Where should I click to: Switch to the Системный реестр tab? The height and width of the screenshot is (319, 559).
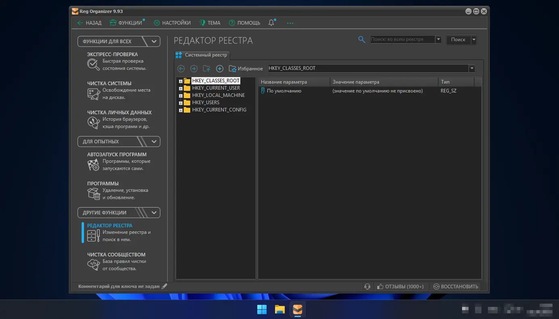pyautogui.click(x=202, y=55)
